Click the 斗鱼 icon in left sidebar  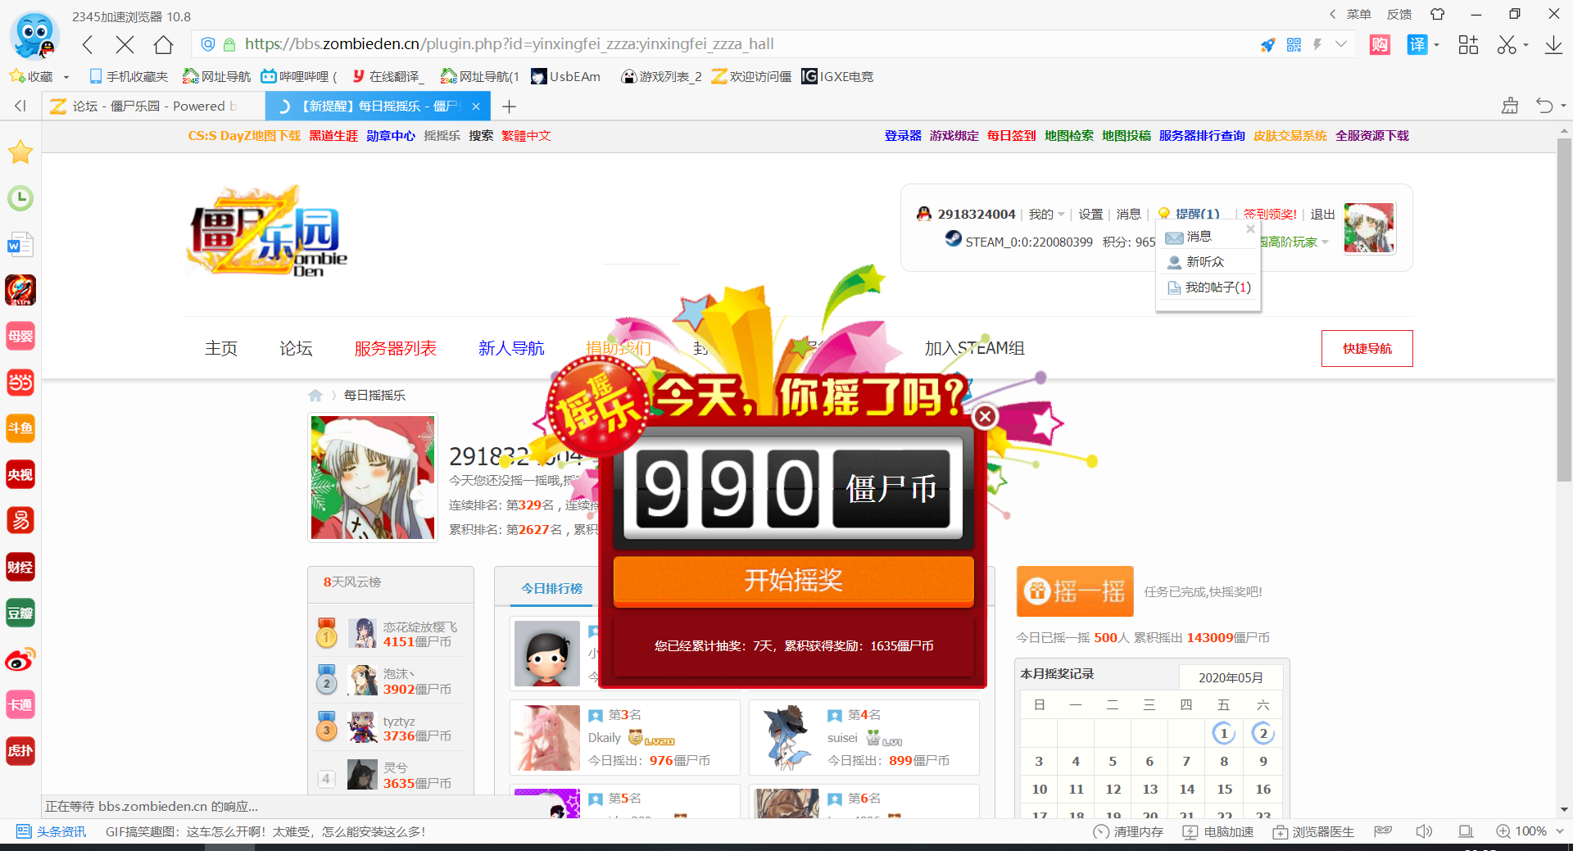(x=20, y=428)
